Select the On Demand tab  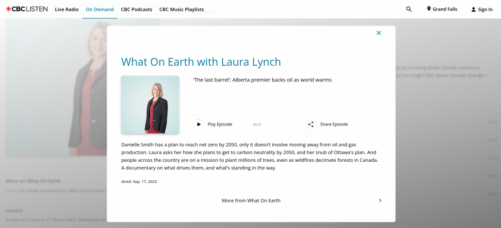[x=99, y=9]
